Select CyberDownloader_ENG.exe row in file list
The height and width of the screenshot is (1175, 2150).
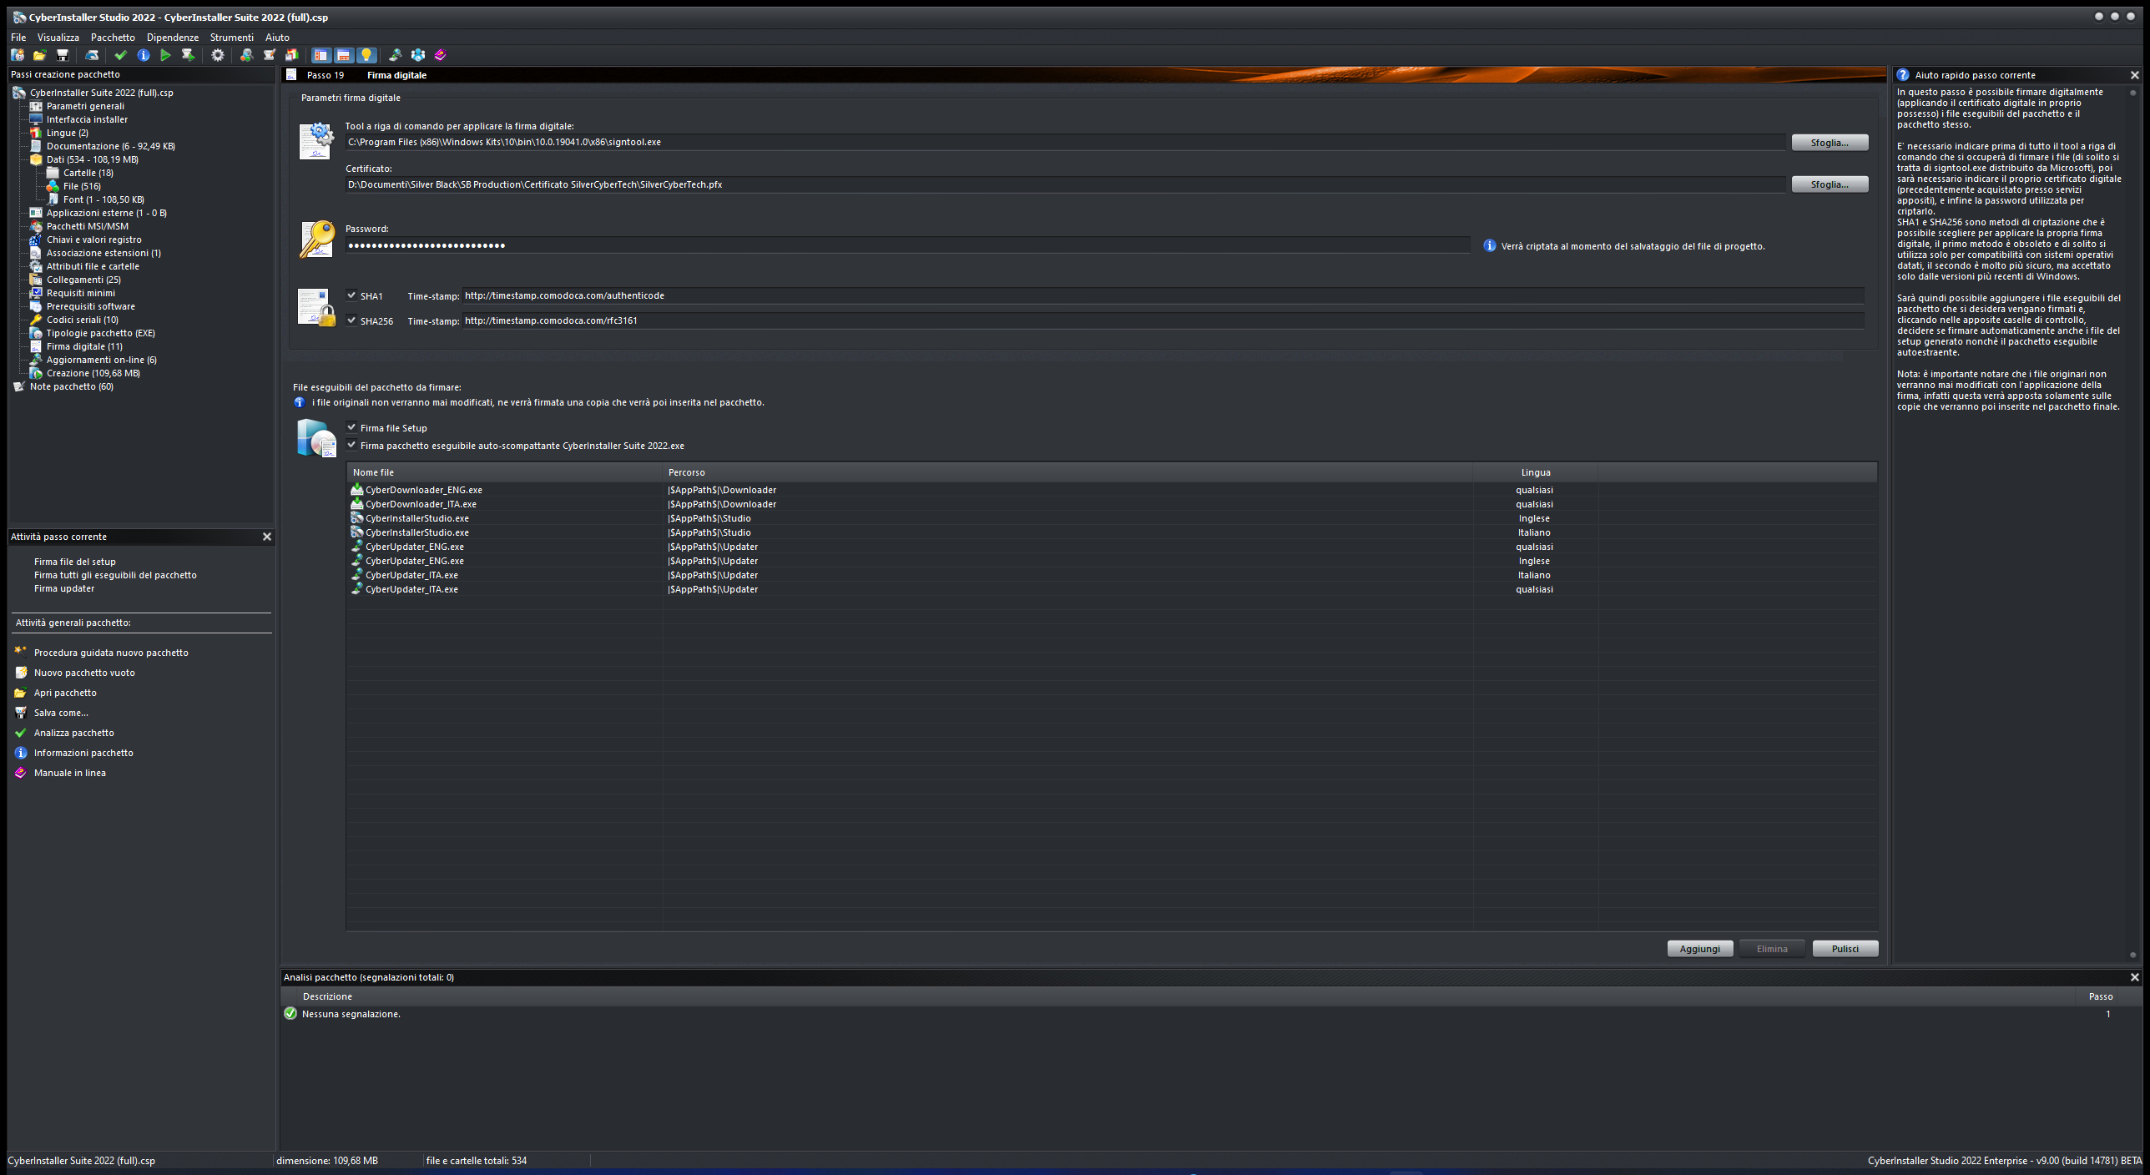click(1112, 490)
